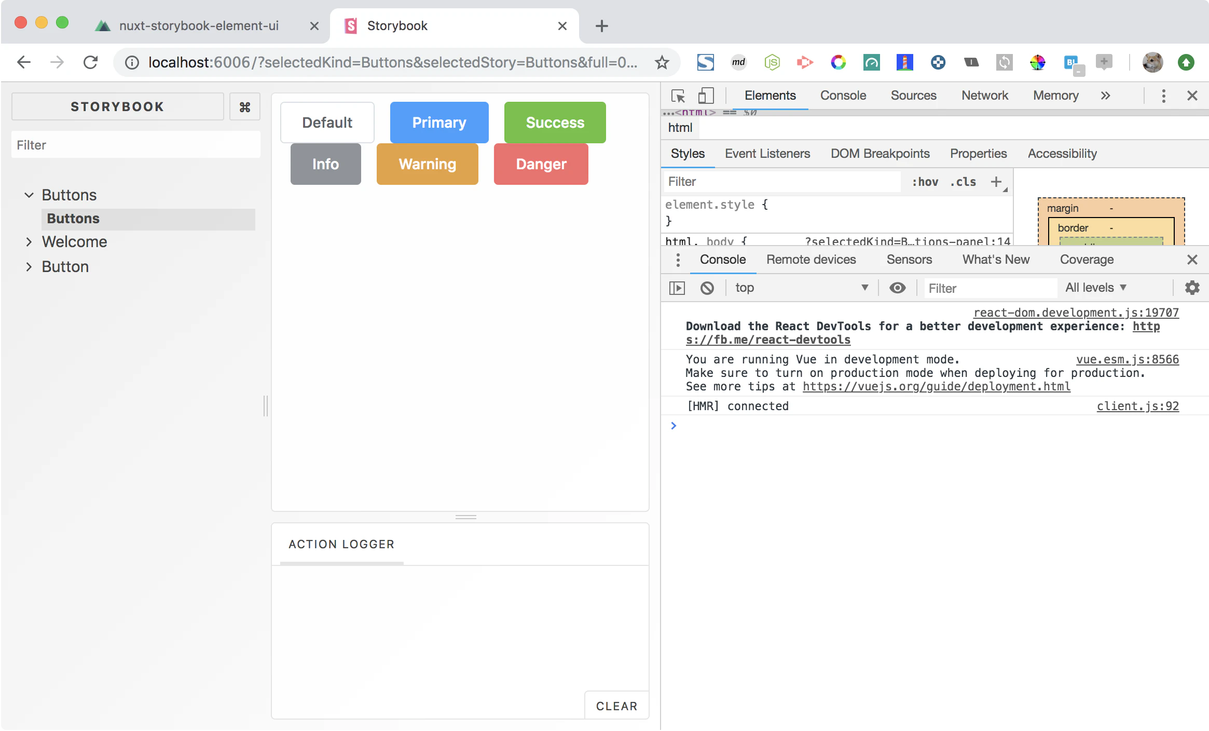Click the console Filter input field

click(x=990, y=289)
